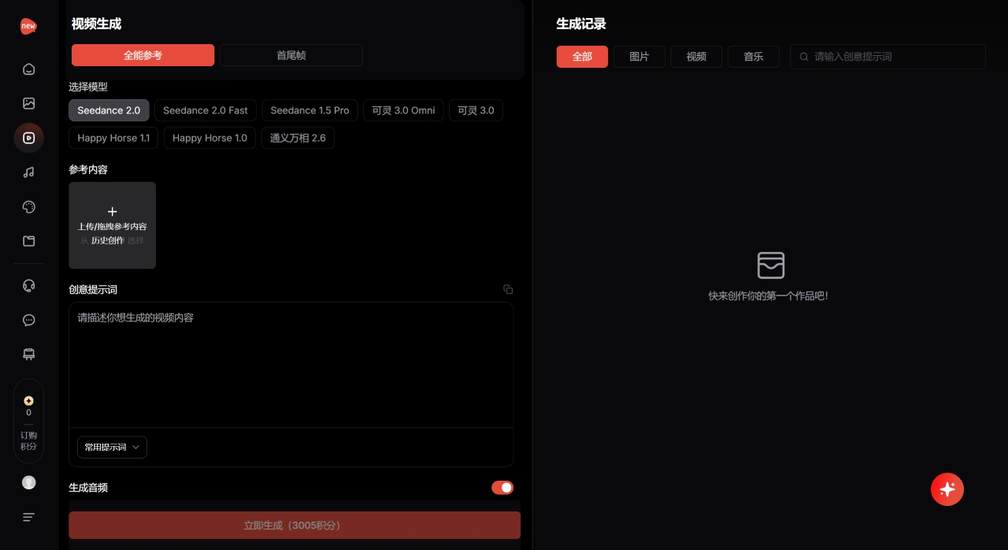Click the 选择模型 label
The image size is (1008, 550).
[x=88, y=87]
